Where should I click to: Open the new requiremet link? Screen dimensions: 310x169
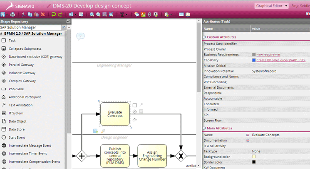[268, 55]
